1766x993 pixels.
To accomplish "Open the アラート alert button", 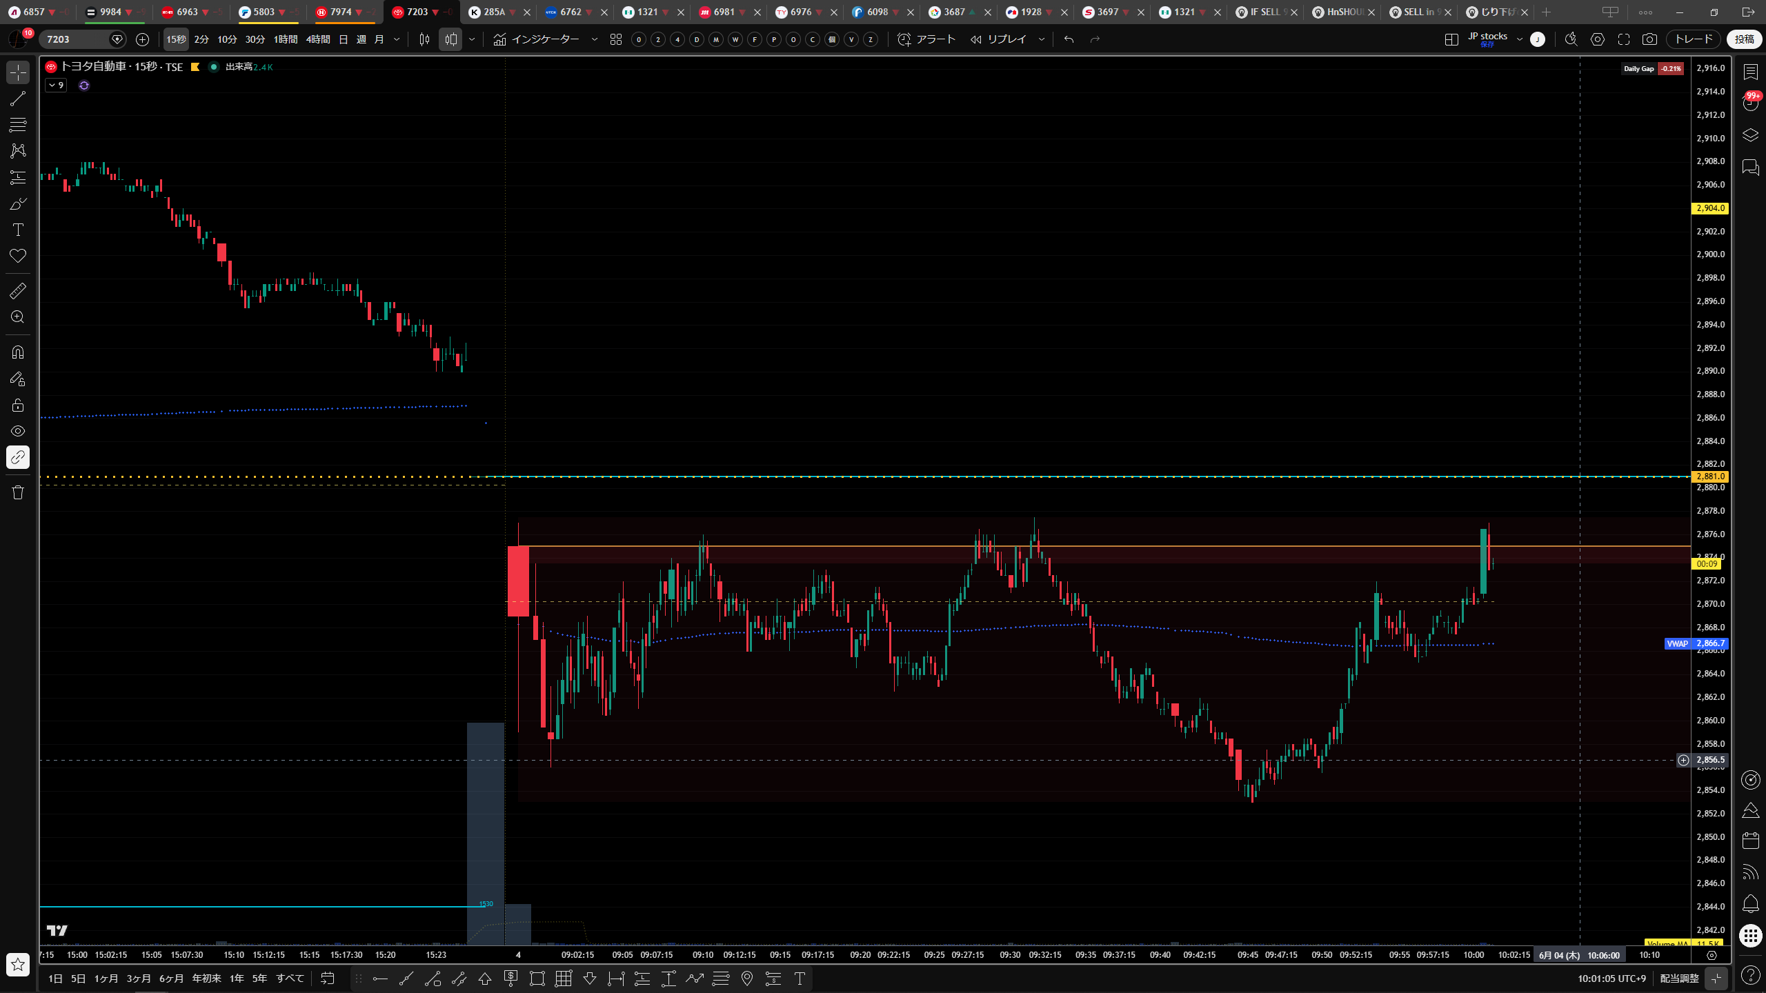I will point(926,39).
